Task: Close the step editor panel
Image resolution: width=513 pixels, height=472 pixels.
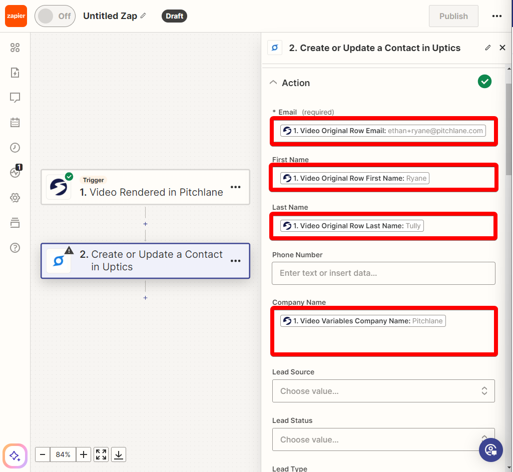Action: click(x=502, y=48)
